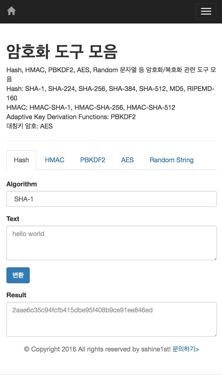Click the Copyright 2016 footer text
222x388 pixels.
pyautogui.click(x=97, y=349)
